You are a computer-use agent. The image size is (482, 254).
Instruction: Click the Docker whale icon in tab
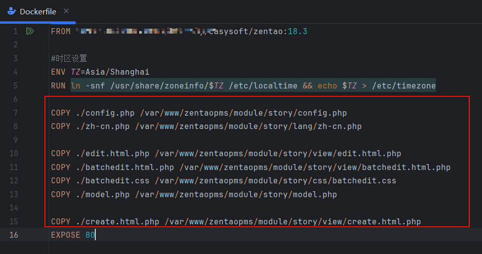[12, 11]
